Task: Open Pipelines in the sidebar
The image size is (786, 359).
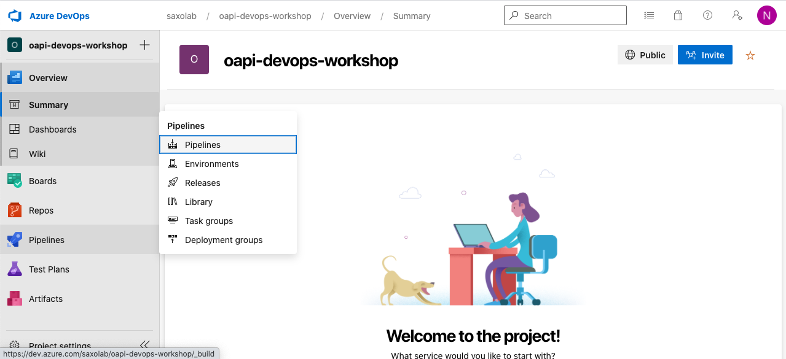Action: (x=80, y=240)
